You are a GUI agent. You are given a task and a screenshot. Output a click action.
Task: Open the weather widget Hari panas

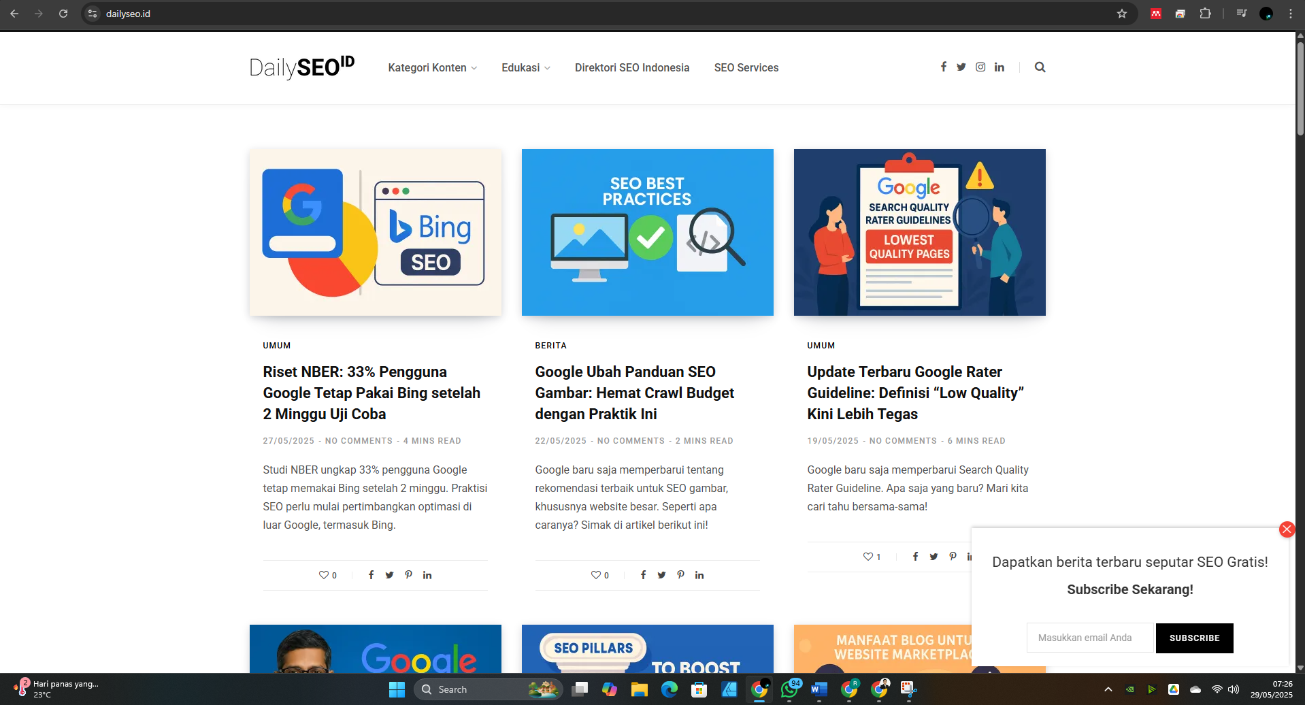point(57,689)
